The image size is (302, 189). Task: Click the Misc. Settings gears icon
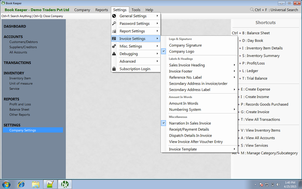(114, 46)
